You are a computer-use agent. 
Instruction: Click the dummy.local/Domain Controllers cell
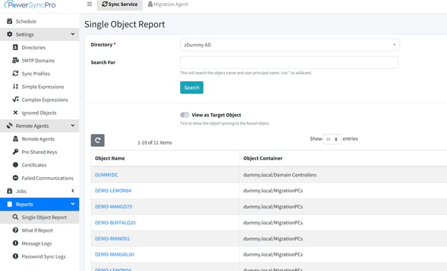tap(280, 175)
